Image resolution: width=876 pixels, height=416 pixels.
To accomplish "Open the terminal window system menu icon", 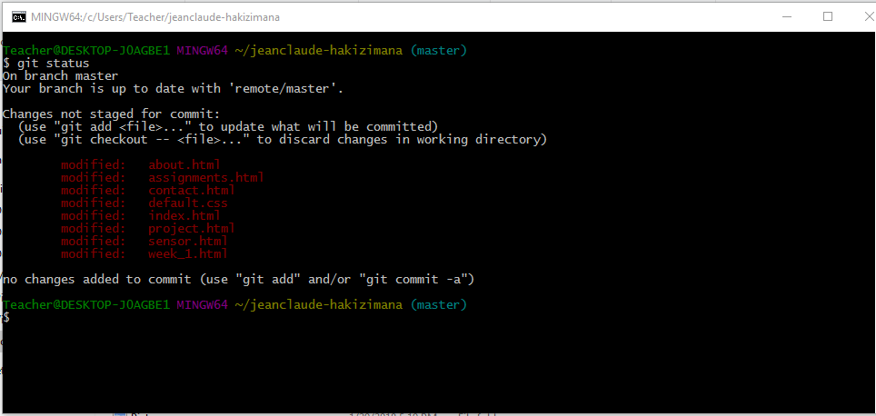I will 18,17.
